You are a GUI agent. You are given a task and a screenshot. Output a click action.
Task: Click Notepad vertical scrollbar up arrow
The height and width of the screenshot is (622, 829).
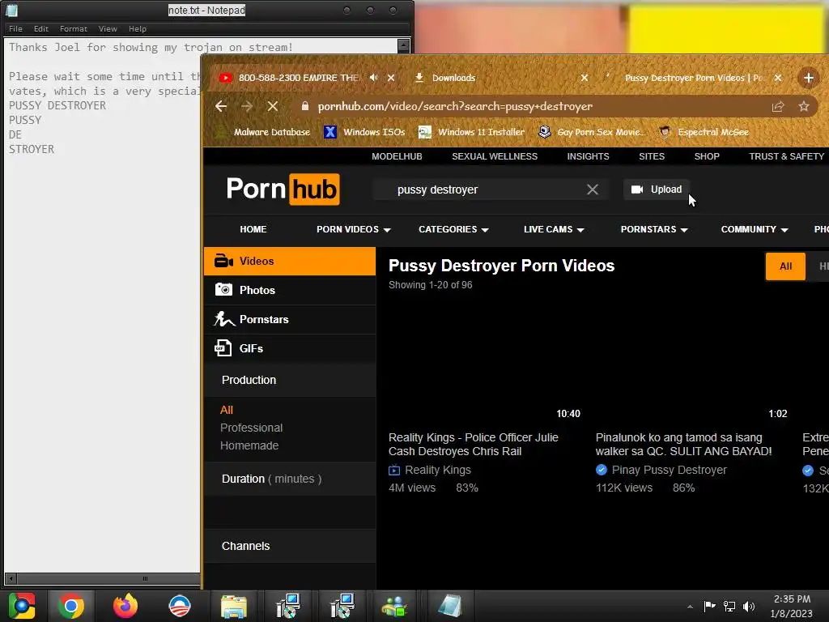pyautogui.click(x=403, y=46)
